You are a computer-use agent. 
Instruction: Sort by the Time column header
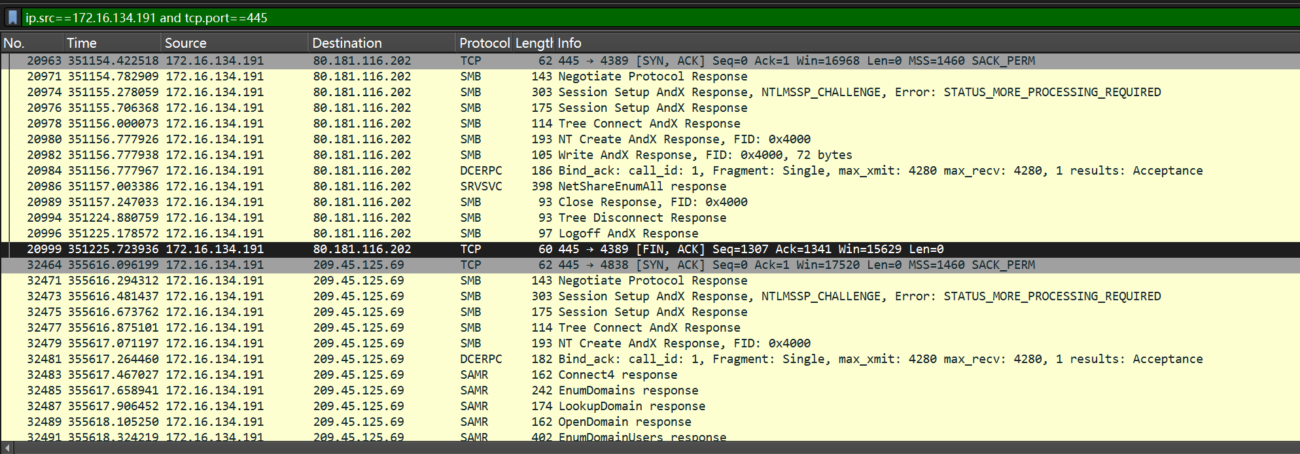tap(112, 43)
